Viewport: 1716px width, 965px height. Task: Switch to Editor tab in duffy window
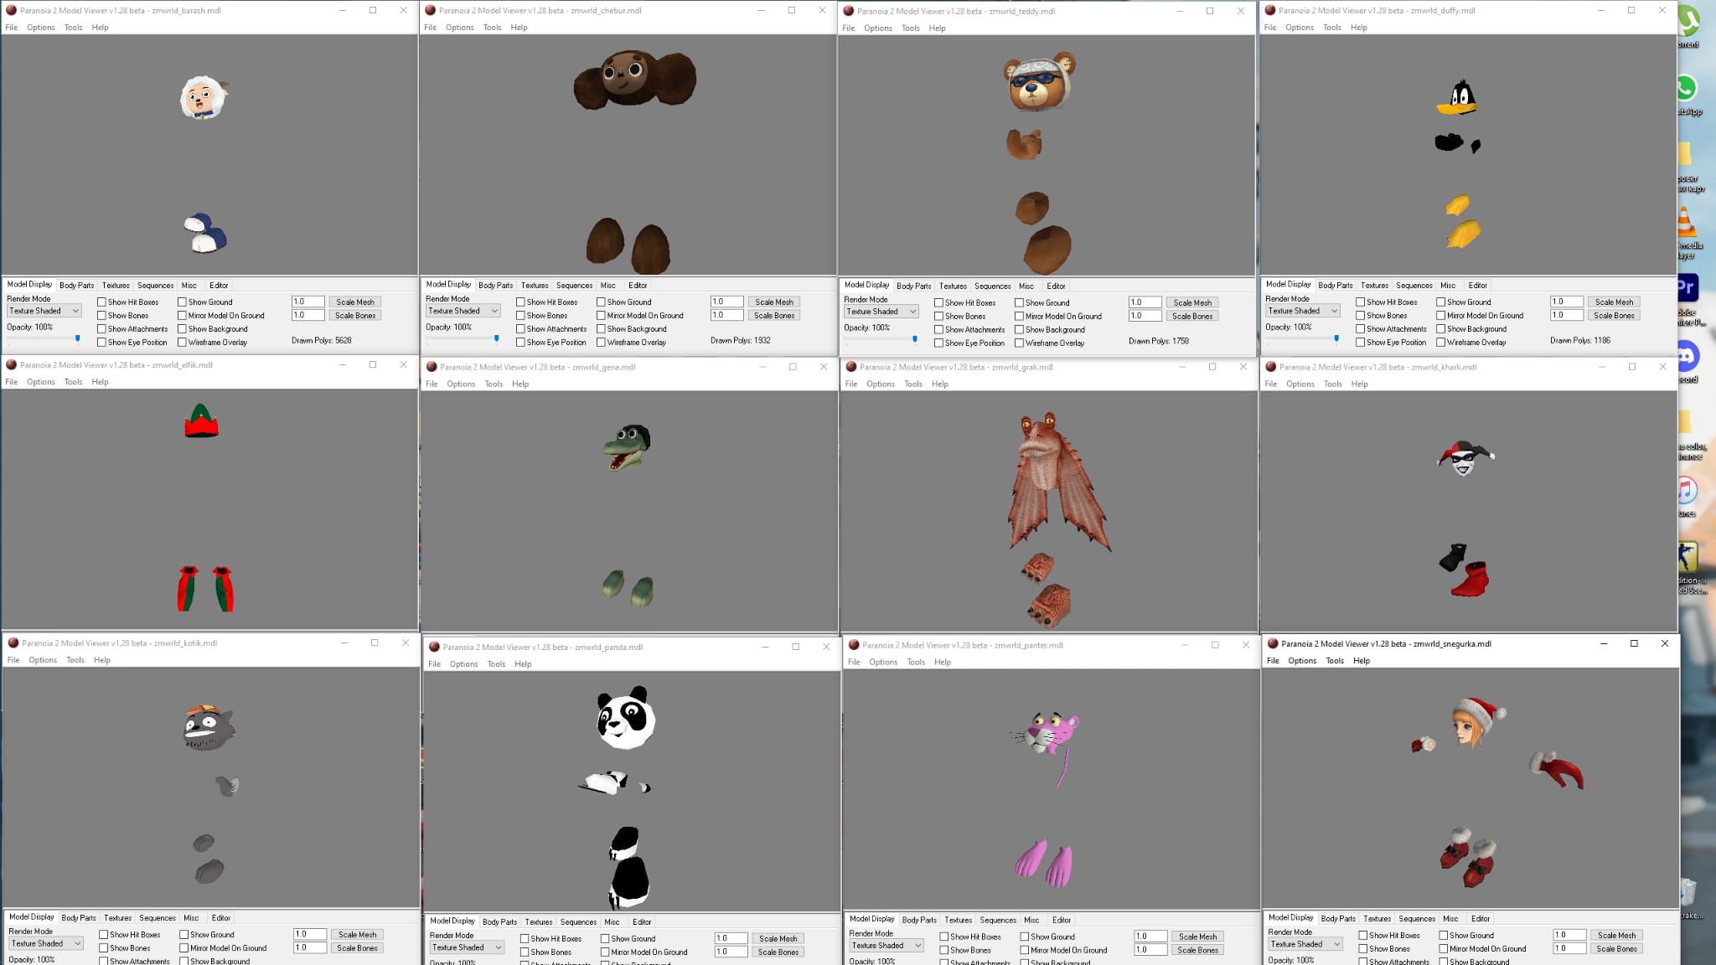pyautogui.click(x=1478, y=286)
